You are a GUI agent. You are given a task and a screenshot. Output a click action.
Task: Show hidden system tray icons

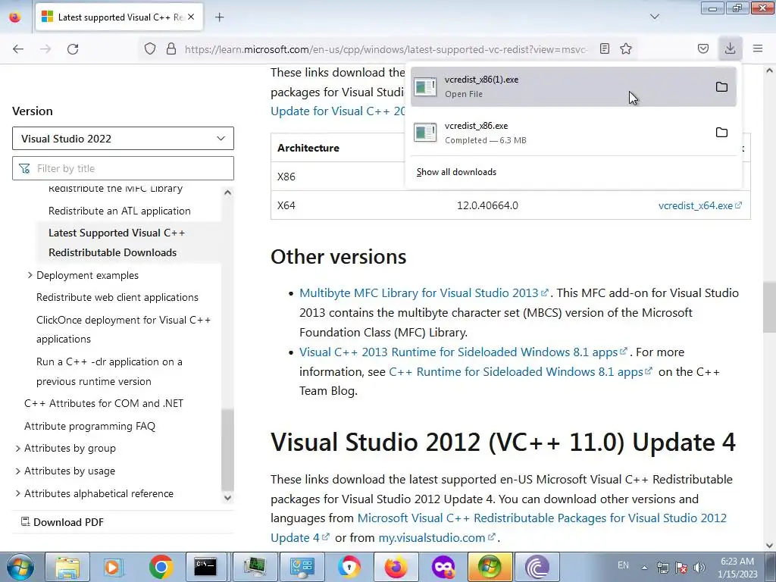coord(644,568)
